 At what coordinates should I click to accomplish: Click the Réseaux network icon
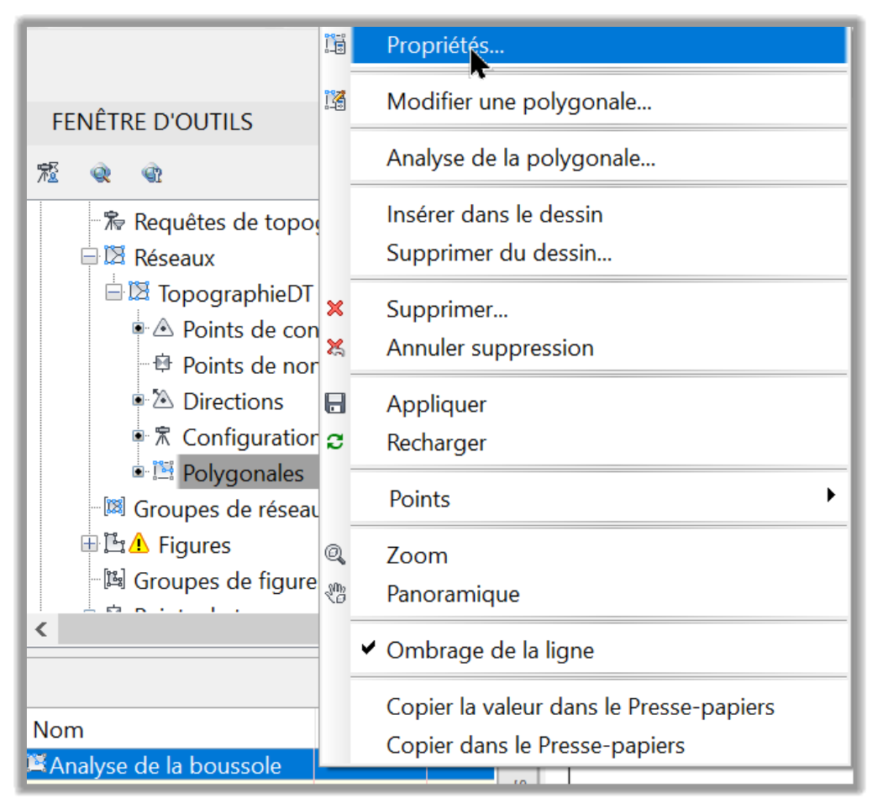pyautogui.click(x=115, y=255)
